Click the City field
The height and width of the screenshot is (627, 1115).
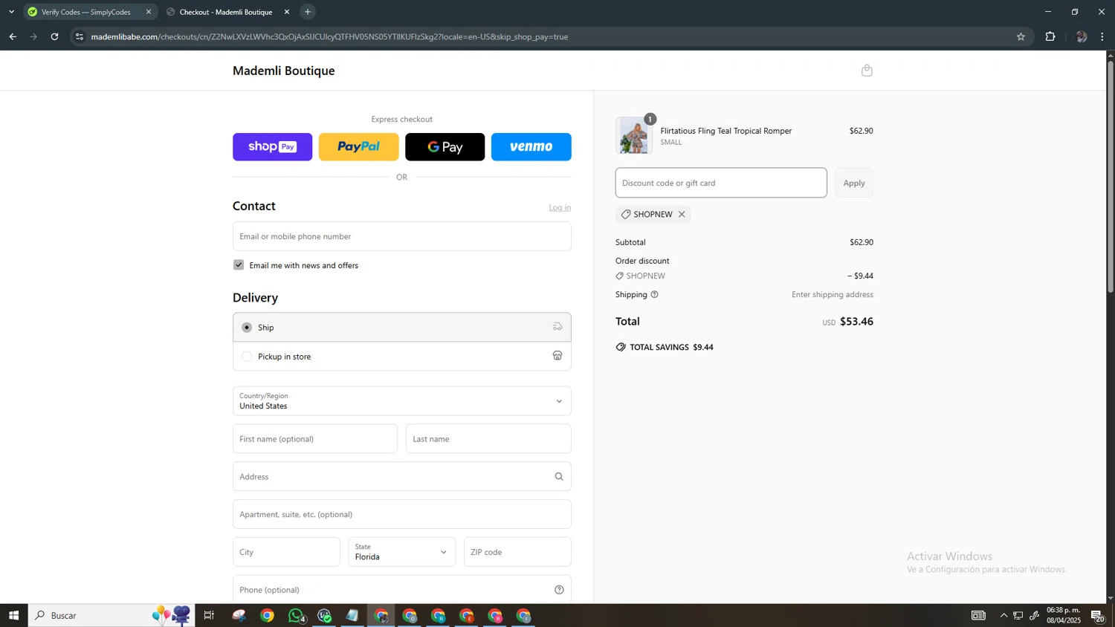[286, 552]
